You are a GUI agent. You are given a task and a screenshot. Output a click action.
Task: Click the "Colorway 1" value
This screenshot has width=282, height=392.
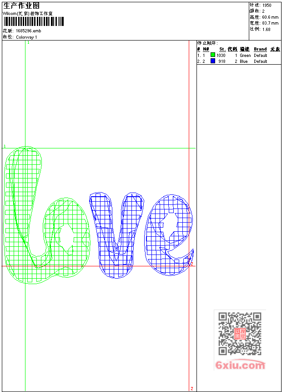26,37
